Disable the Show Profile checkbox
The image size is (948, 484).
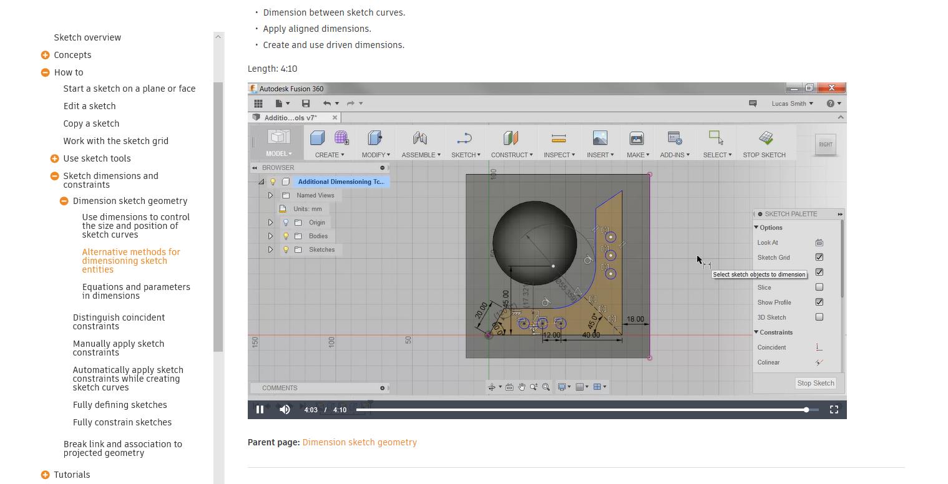pyautogui.click(x=819, y=302)
